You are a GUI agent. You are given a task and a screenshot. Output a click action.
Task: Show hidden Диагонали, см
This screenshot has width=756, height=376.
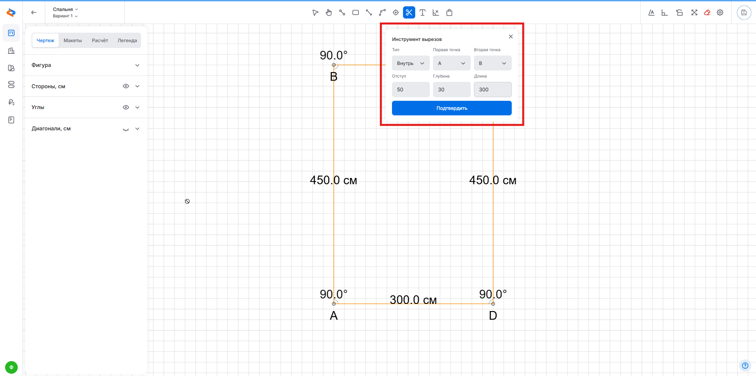(x=126, y=129)
